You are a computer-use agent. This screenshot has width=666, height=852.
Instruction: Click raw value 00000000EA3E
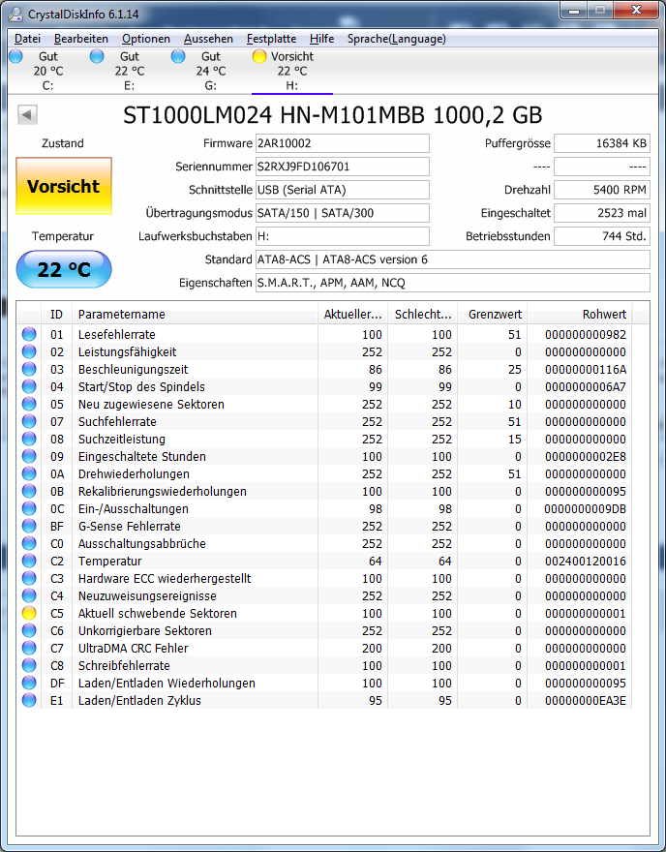585,700
